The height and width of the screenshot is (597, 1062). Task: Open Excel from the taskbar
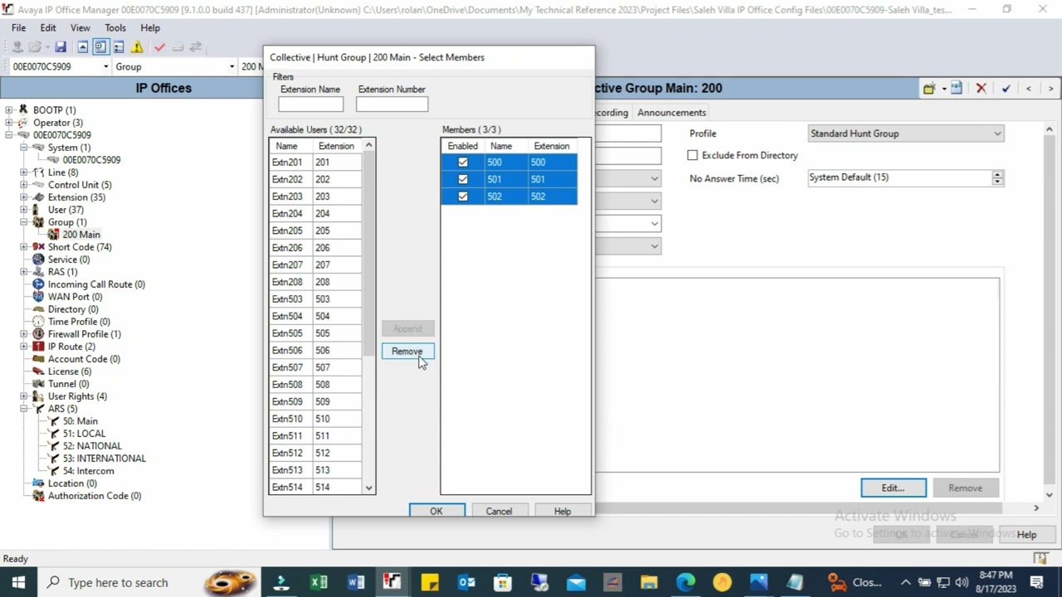tap(319, 582)
